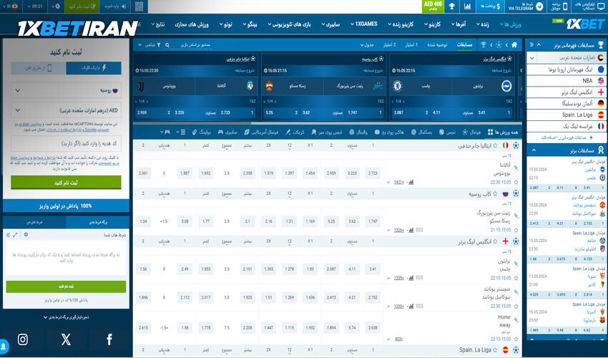The height and width of the screenshot is (358, 608).
Task: Open the sports list menu dropdown
Action: (181, 132)
